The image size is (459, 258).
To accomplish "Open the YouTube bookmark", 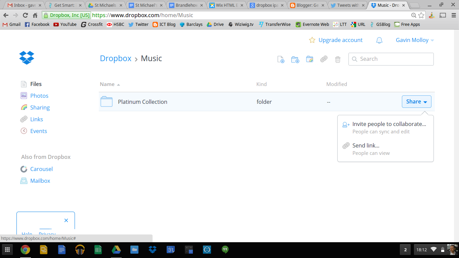I will pyautogui.click(x=65, y=25).
